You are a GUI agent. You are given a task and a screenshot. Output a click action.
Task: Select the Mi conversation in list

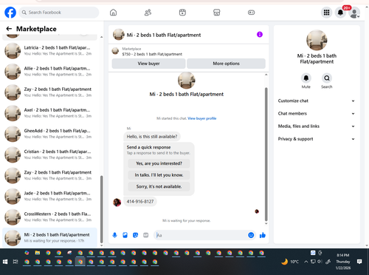tap(49, 238)
